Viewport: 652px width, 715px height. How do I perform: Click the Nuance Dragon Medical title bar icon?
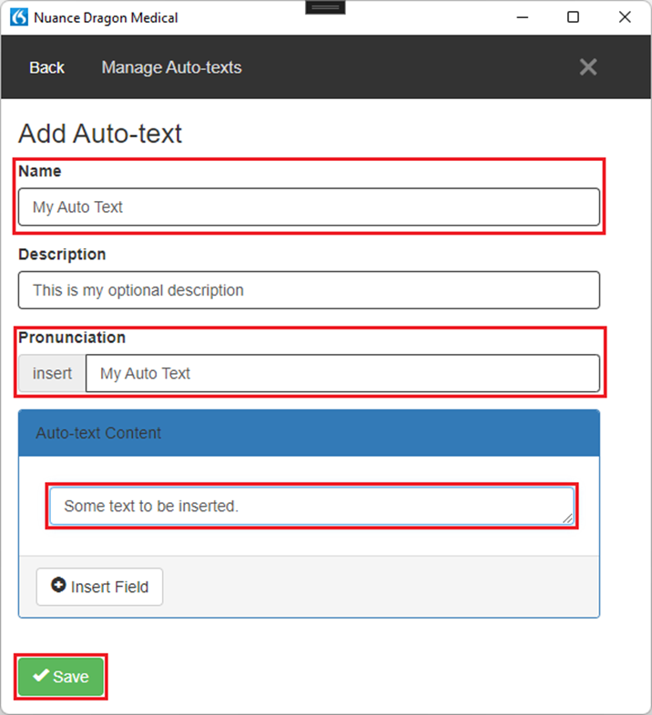(x=18, y=17)
